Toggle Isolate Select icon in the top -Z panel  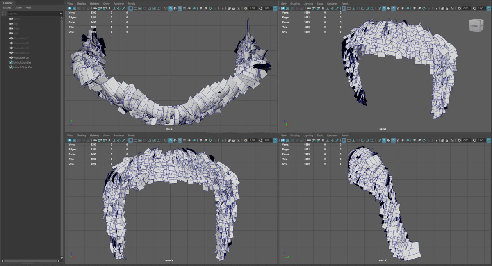pos(222,8)
